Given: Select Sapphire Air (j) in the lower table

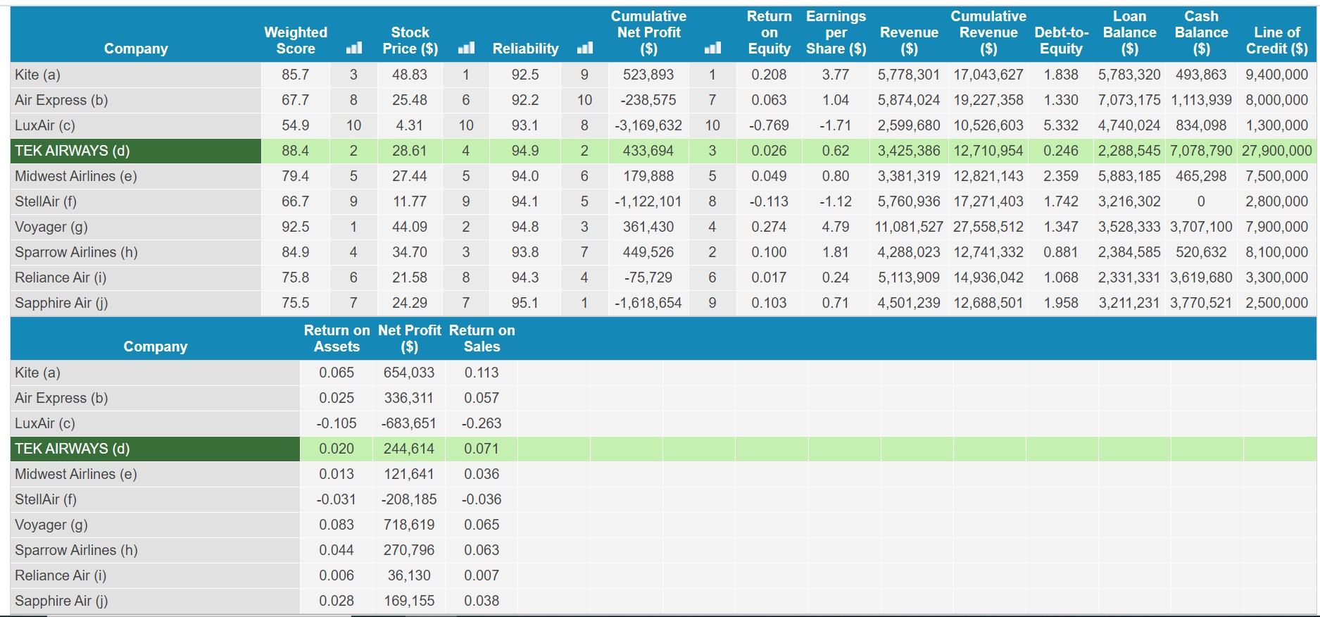Looking at the screenshot, I should [61, 601].
